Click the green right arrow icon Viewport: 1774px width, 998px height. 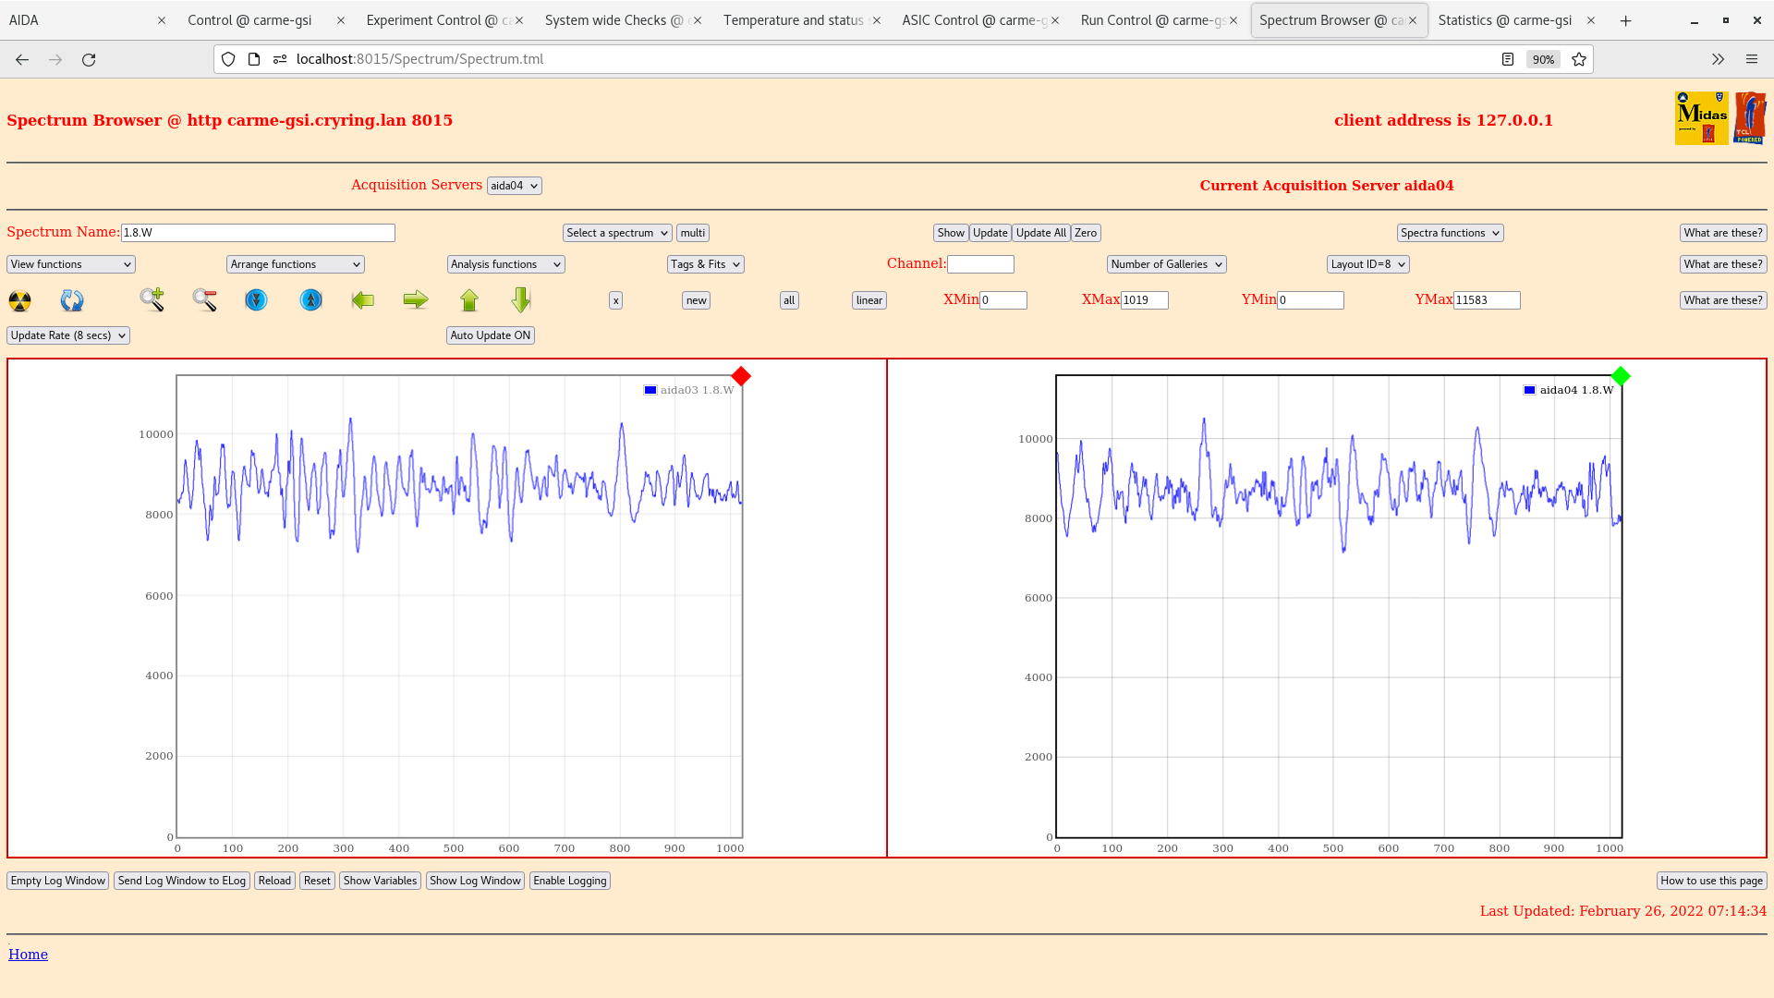pos(416,299)
